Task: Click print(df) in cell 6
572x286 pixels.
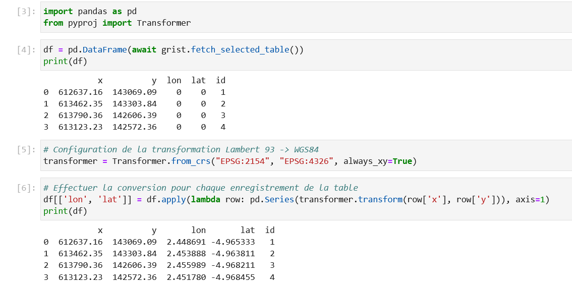Action: click(x=65, y=211)
